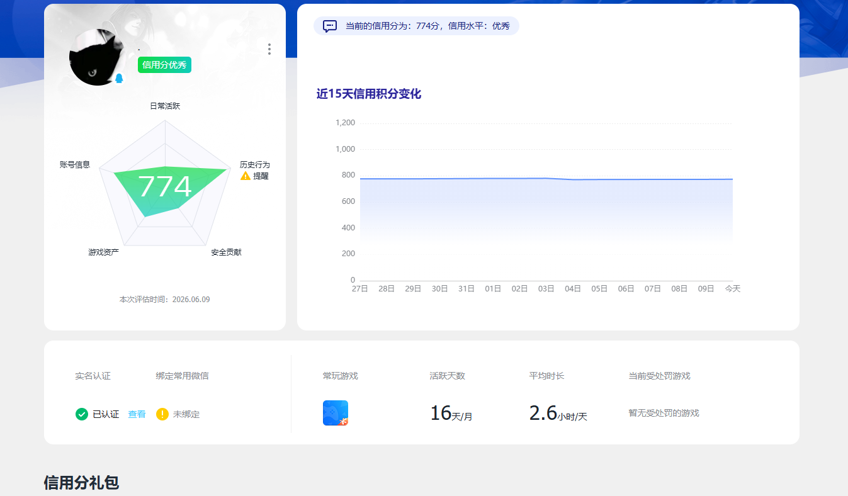Click the yellow warning triangle next to 提醒
The height and width of the screenshot is (496, 848).
click(246, 176)
